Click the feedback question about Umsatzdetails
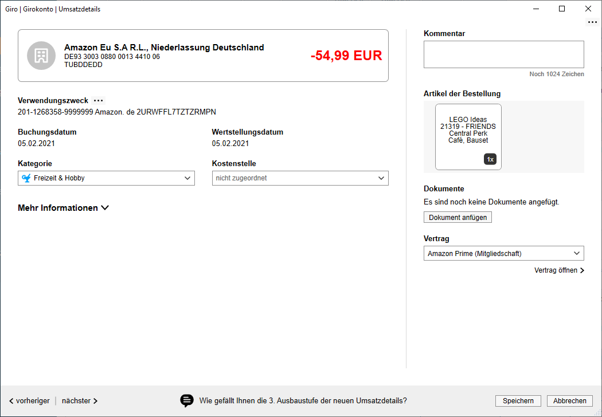The width and height of the screenshot is (602, 417). tap(303, 400)
